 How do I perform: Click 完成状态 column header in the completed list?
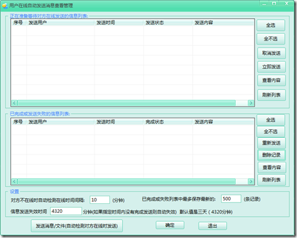tap(168, 122)
